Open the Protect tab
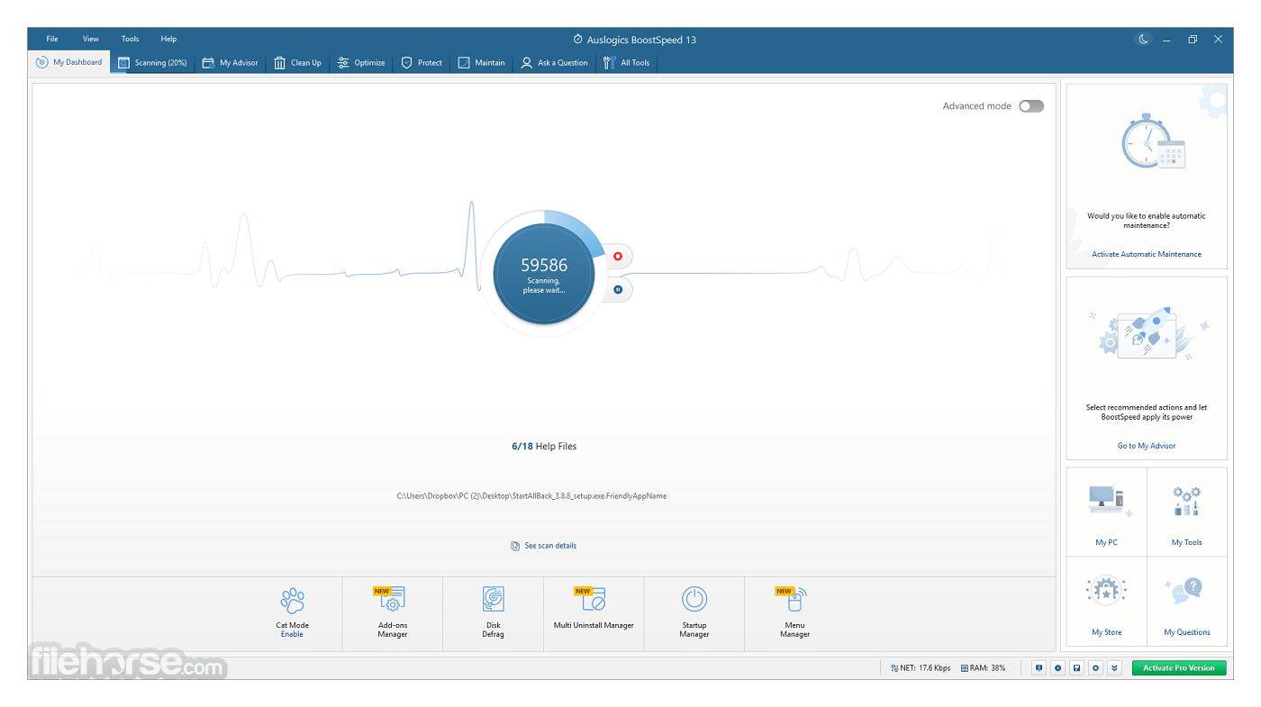1261x707 pixels. pos(422,63)
